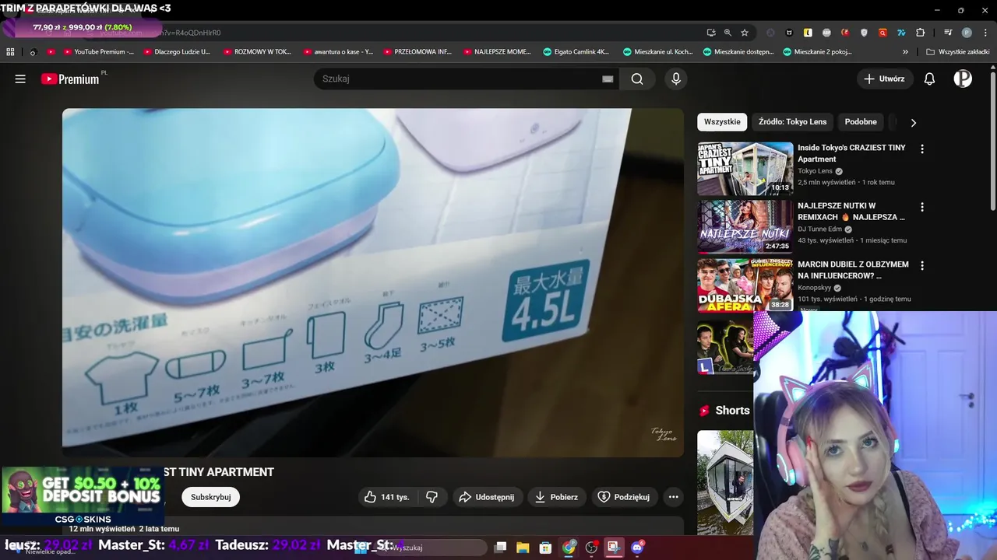This screenshot has width=997, height=560.
Task: Open Mieszkanie 2 pokoj... bookmark
Action: point(818,52)
